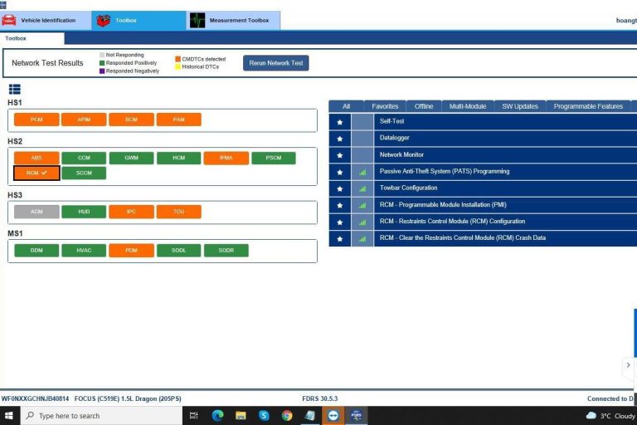Open Clear the RCM Crash Data
This screenshot has width=637, height=425.
pyautogui.click(x=505, y=238)
